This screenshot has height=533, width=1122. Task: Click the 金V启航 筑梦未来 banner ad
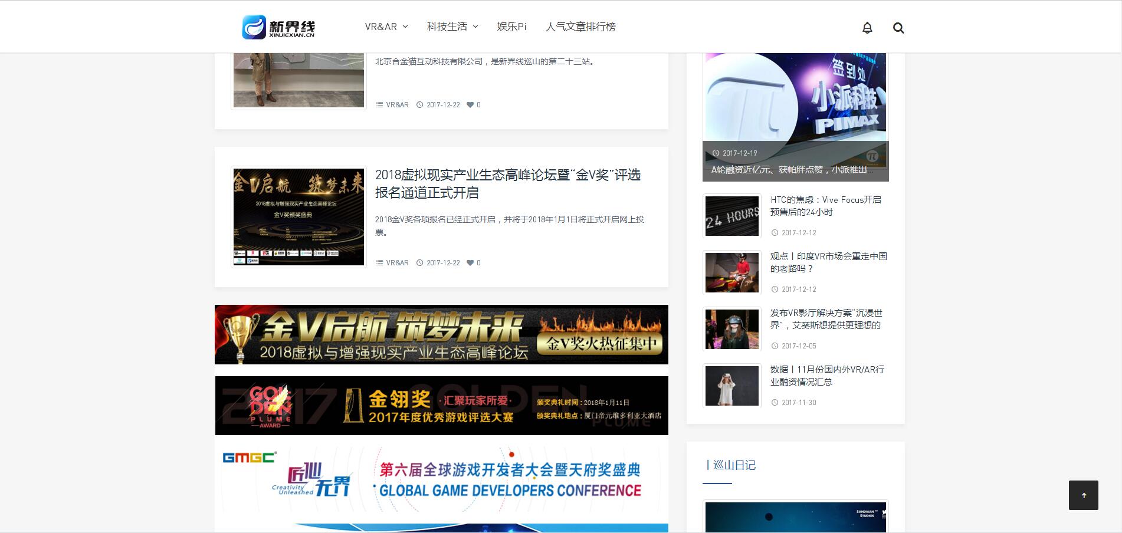coord(441,334)
